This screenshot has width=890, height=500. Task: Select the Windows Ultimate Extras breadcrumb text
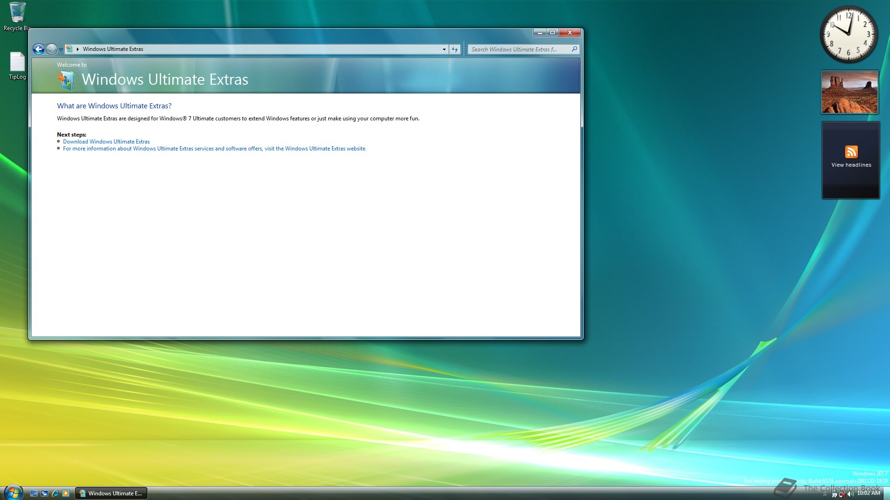pyautogui.click(x=113, y=49)
